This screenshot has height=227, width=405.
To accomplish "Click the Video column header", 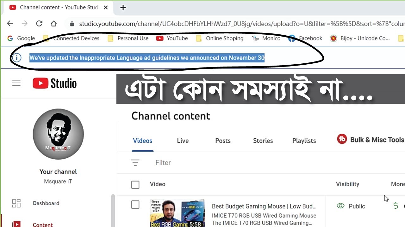I will [158, 184].
